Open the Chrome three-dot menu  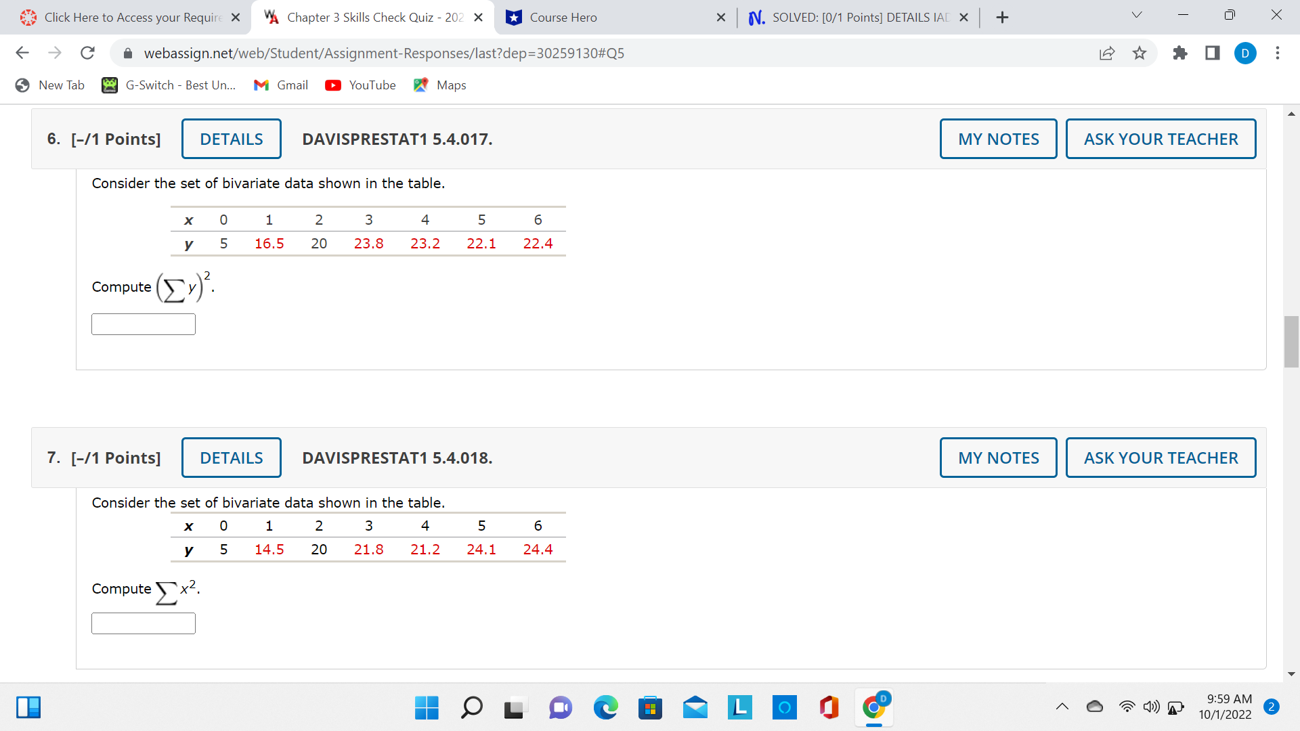tap(1278, 53)
